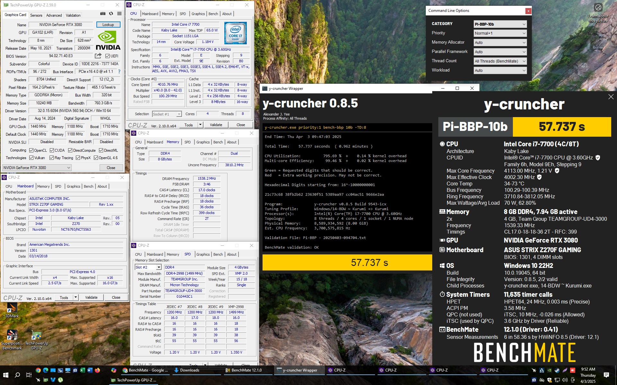
Task: Close the Command Line Options dialog
Action: pyautogui.click(x=528, y=11)
